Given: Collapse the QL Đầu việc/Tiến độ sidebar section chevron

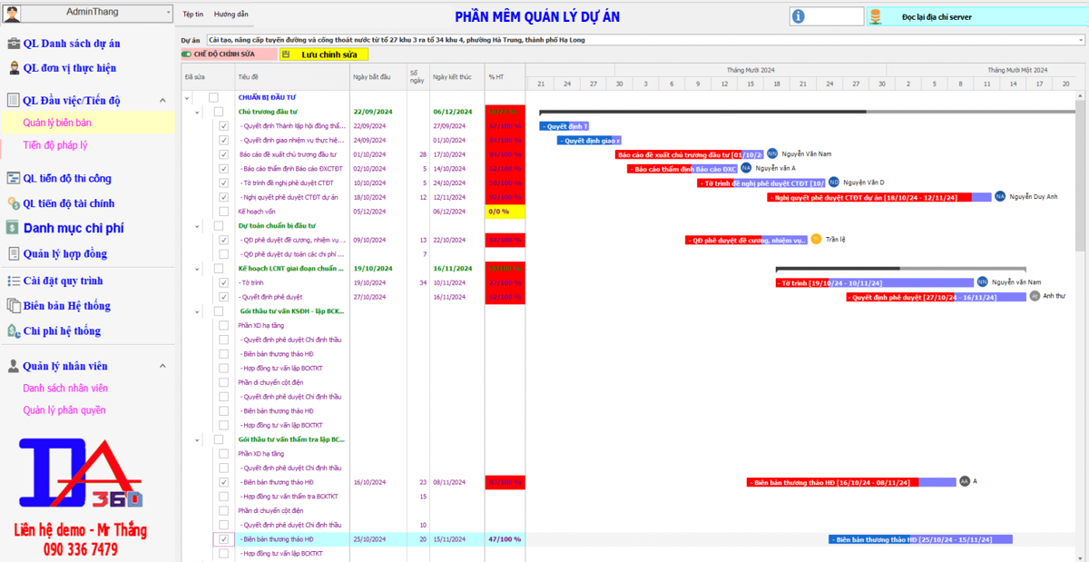Looking at the screenshot, I should [x=162, y=101].
